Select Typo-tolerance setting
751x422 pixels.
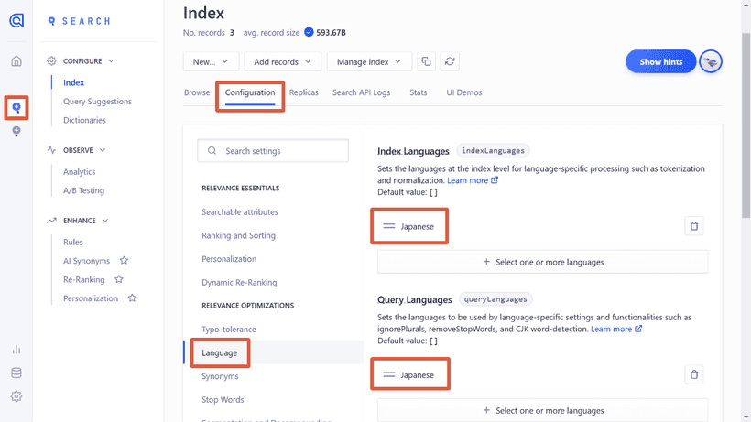228,330
